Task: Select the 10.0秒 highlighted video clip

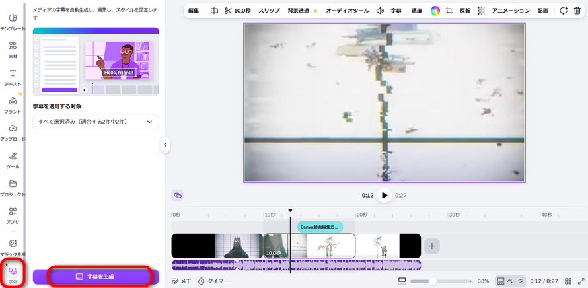Action: click(x=309, y=246)
